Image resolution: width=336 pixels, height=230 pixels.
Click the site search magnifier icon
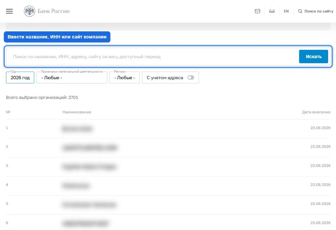[x=300, y=11]
